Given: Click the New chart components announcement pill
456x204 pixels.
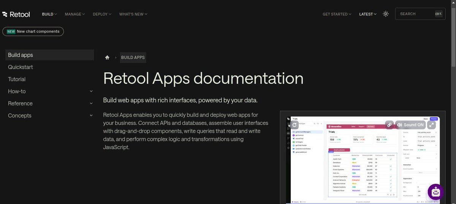Looking at the screenshot, I should 33,31.
